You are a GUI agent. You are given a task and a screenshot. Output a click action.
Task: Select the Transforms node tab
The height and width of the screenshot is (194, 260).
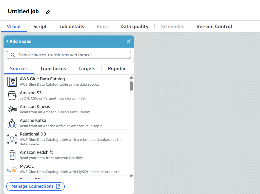tap(53, 68)
